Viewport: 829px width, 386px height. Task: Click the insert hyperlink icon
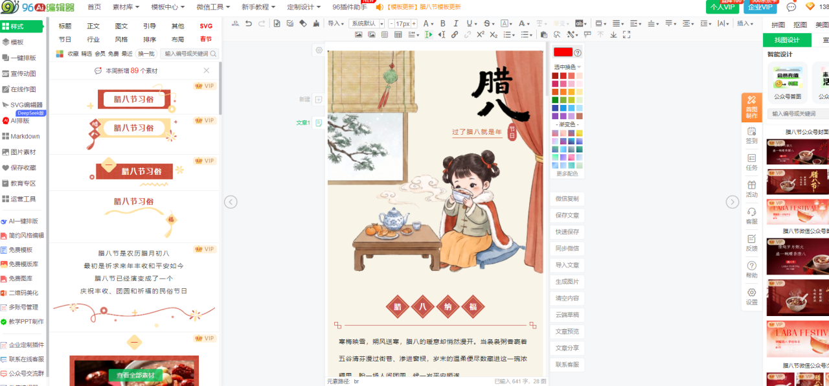455,35
